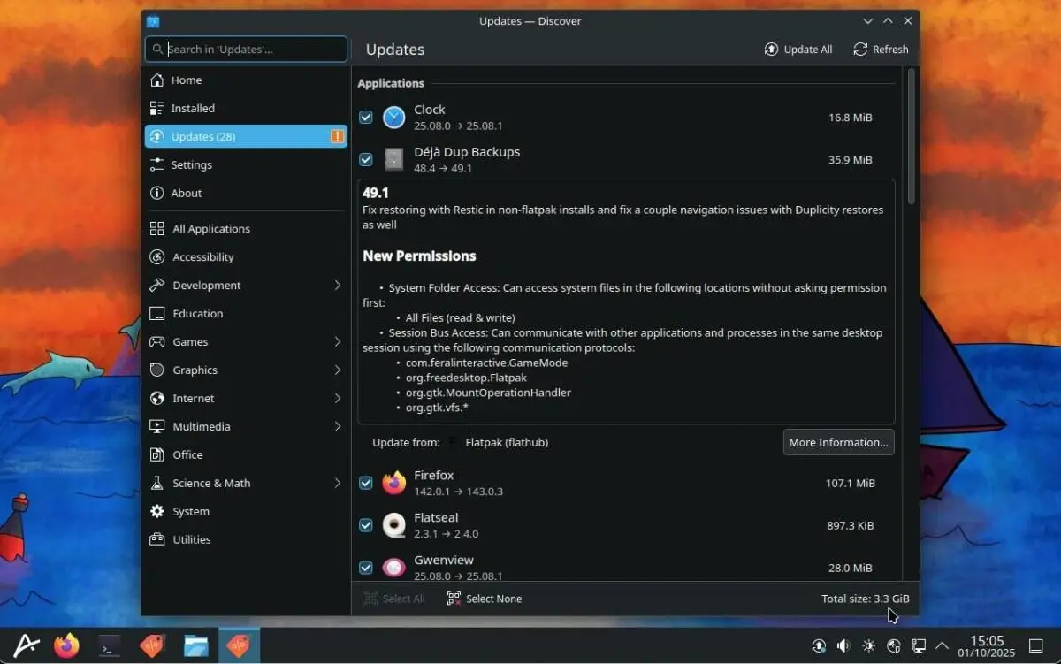Click the Search in 'Updates' field
1061x664 pixels.
tap(246, 50)
